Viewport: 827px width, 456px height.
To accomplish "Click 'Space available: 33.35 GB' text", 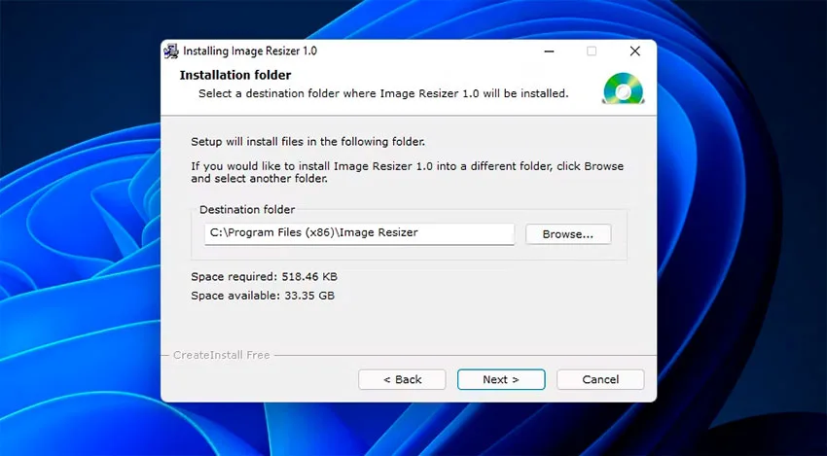I will (263, 296).
